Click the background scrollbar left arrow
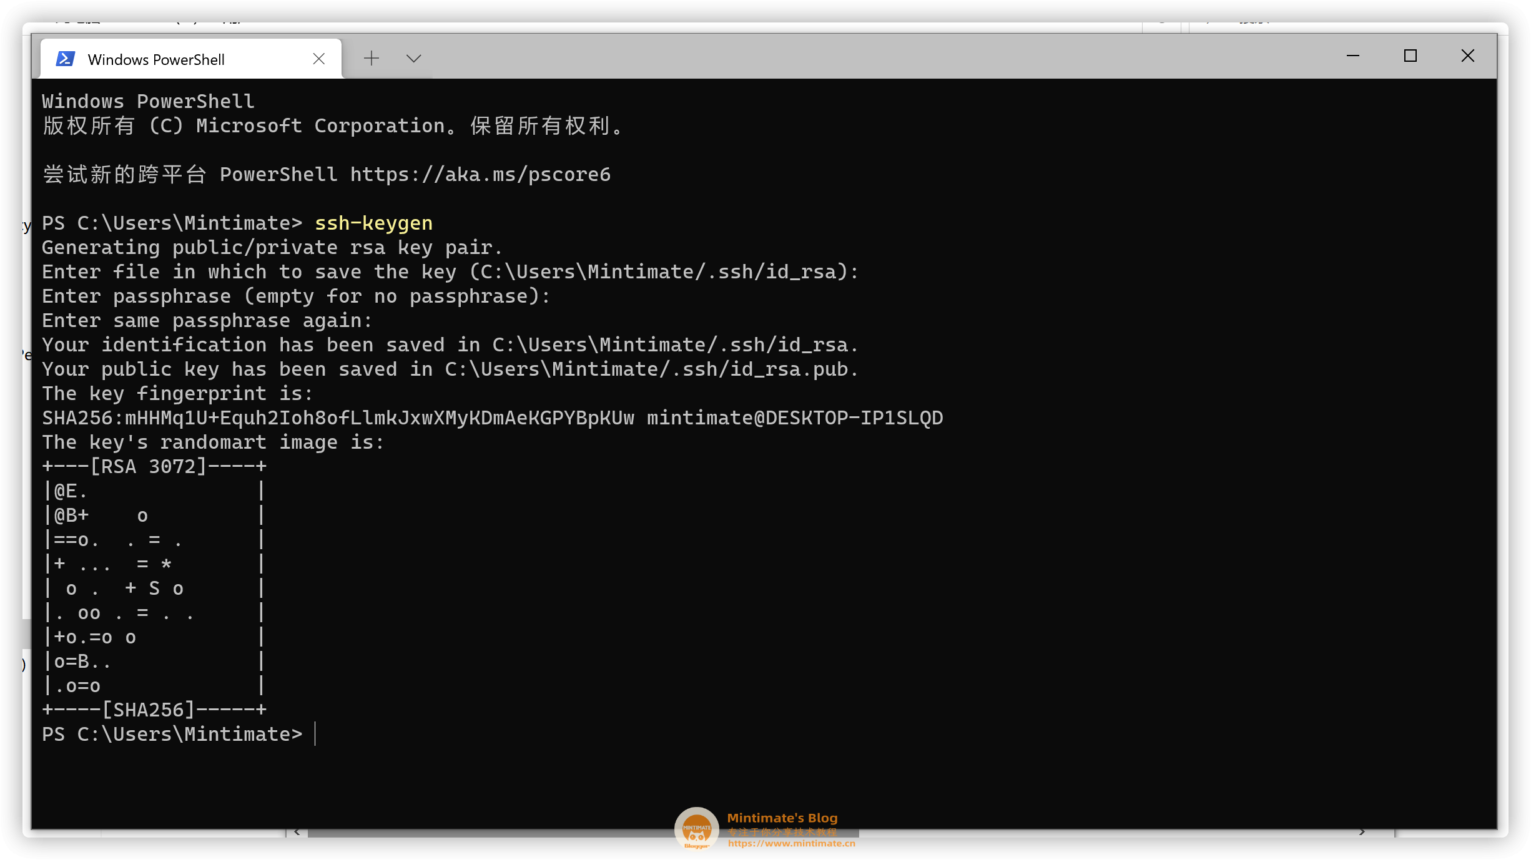The height and width of the screenshot is (860, 1531). (297, 832)
